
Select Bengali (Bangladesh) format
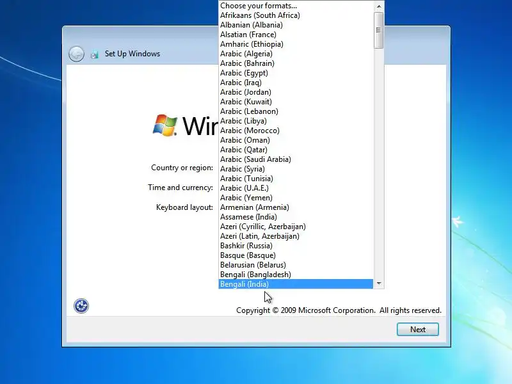tap(296, 275)
